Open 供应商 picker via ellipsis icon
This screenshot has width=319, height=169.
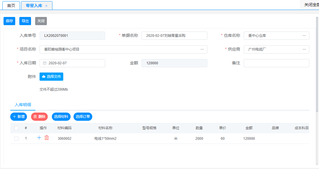click(x=304, y=49)
